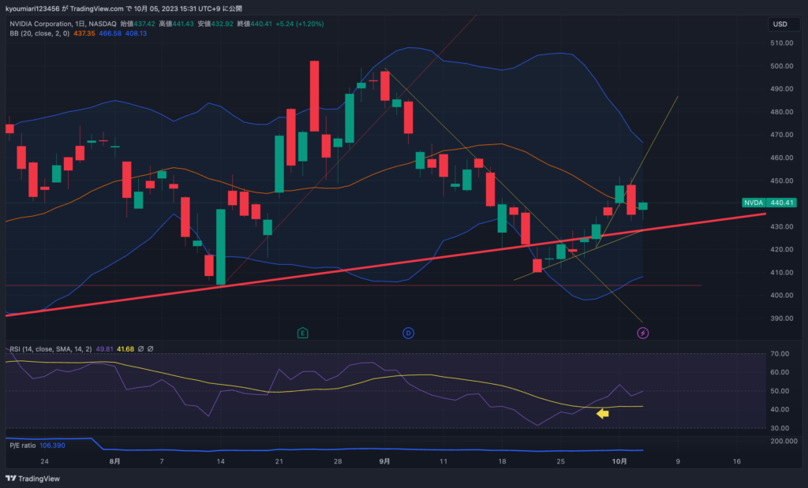Click the high price 高値441.43

pos(176,24)
